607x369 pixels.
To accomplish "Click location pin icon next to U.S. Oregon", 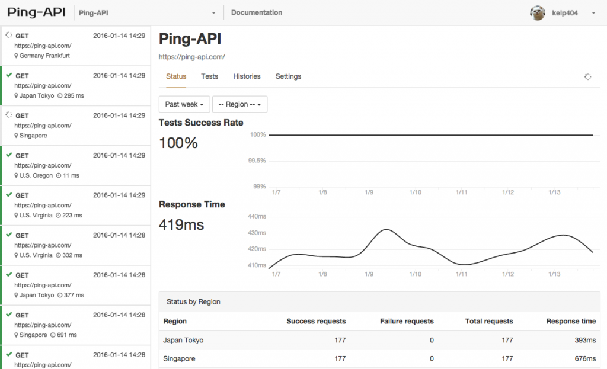I will pos(17,175).
